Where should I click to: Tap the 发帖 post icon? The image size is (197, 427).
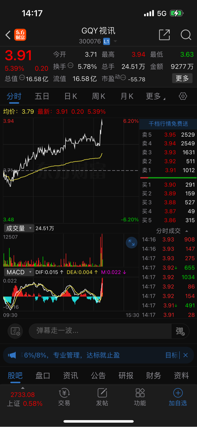pyautogui.click(x=102, y=397)
